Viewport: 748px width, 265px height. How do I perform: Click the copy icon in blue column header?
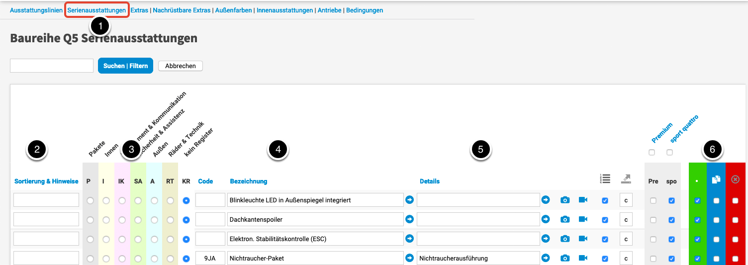(716, 180)
